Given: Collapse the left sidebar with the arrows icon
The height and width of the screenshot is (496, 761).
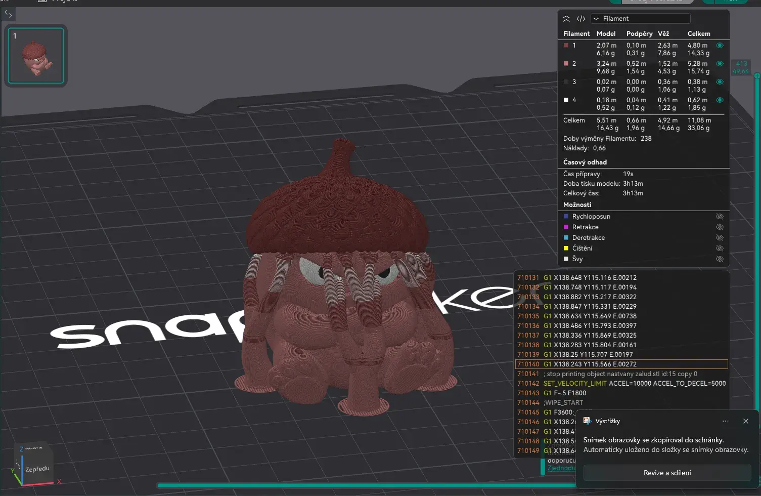Looking at the screenshot, I should click(x=8, y=14).
